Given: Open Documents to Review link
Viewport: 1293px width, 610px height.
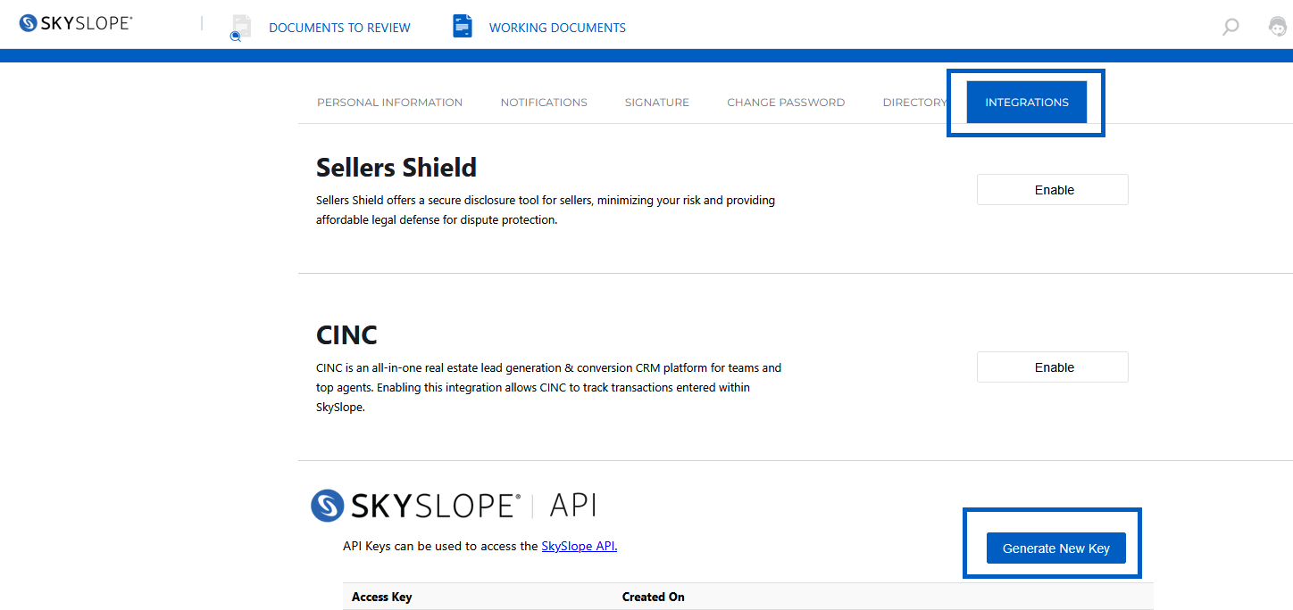Looking at the screenshot, I should coord(339,28).
